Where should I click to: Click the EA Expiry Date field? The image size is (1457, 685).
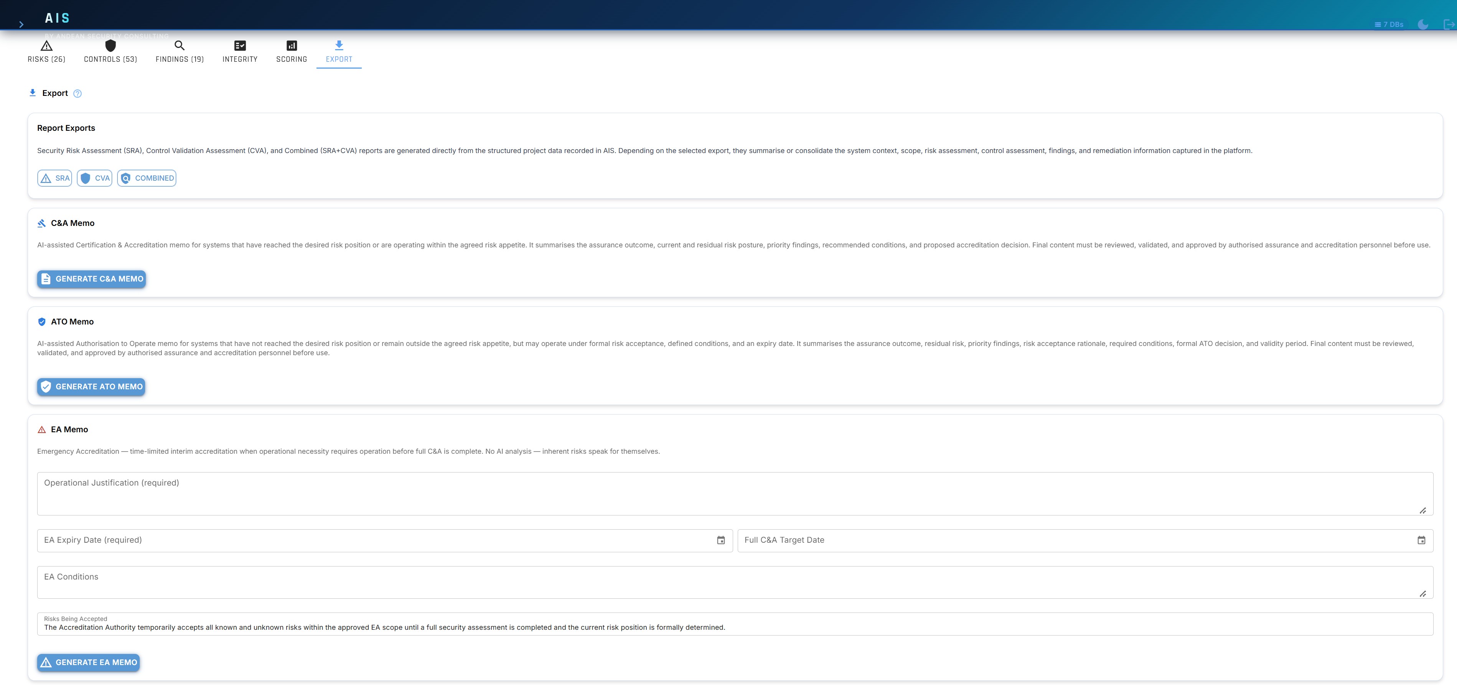385,541
